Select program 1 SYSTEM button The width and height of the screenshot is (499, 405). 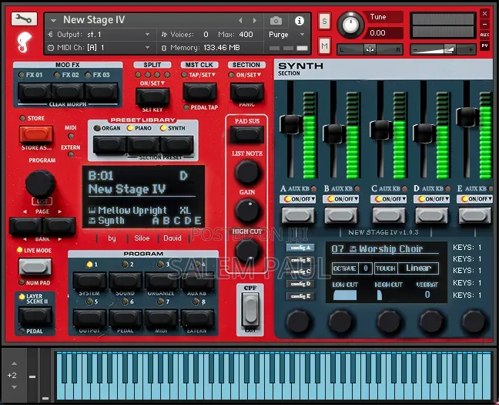click(89, 281)
